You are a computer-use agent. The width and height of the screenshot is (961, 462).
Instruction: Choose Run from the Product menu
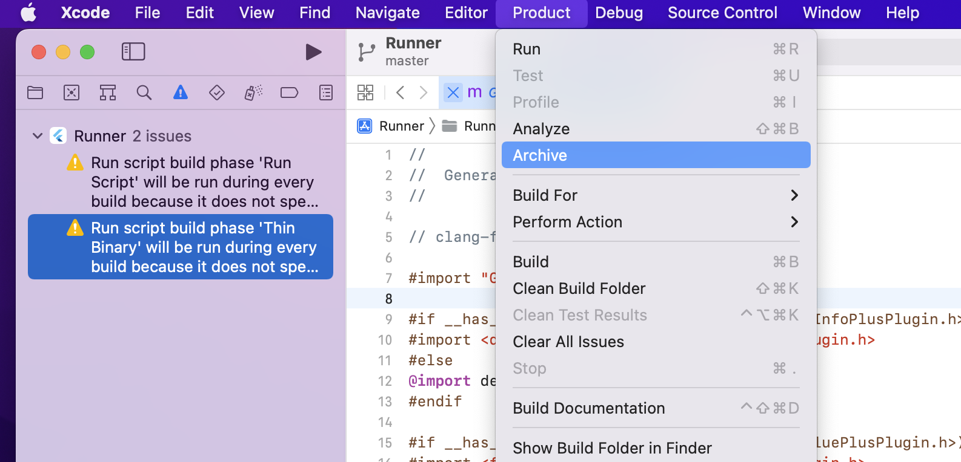[x=656, y=49]
